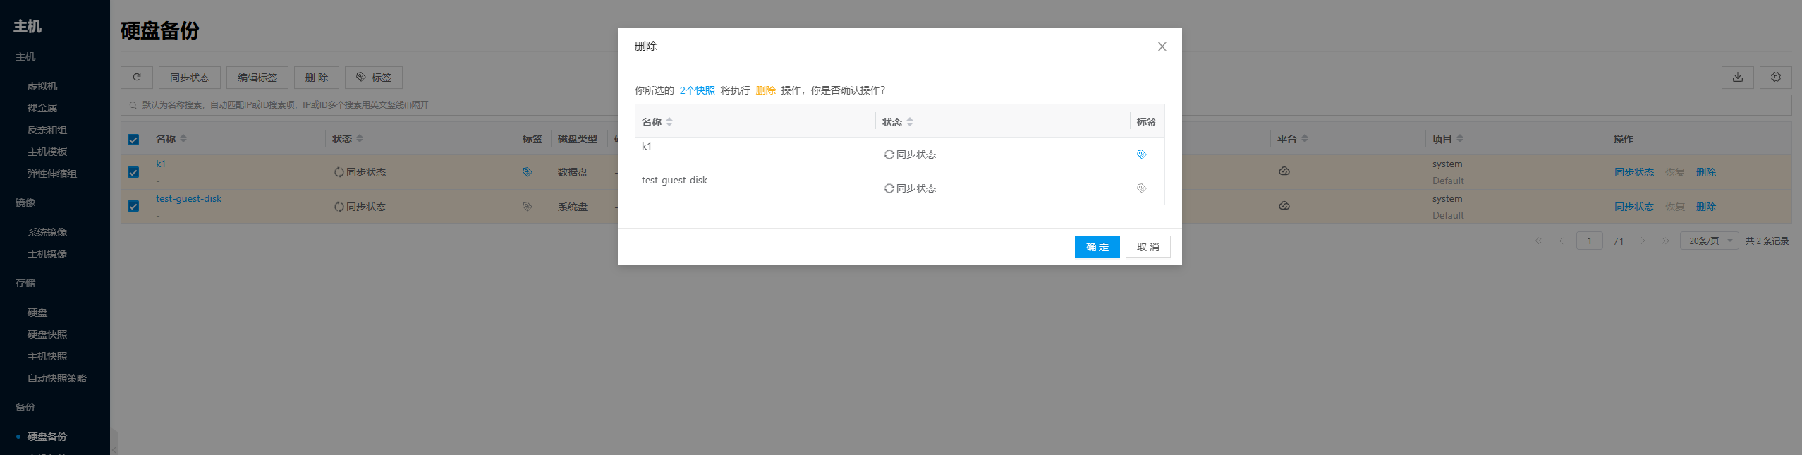The height and width of the screenshot is (455, 1802).
Task: Open the test-guest-disk backup link
Action: click(188, 198)
